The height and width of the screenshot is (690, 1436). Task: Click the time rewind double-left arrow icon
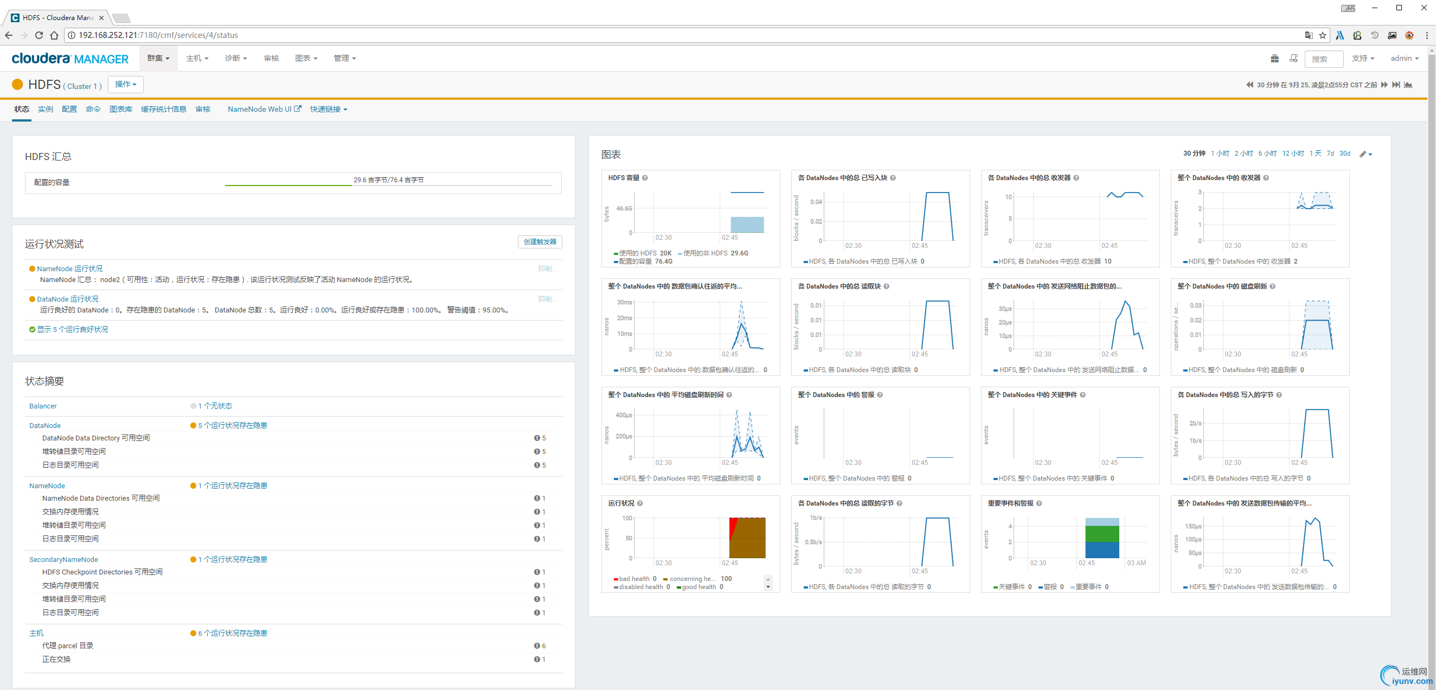(1249, 85)
